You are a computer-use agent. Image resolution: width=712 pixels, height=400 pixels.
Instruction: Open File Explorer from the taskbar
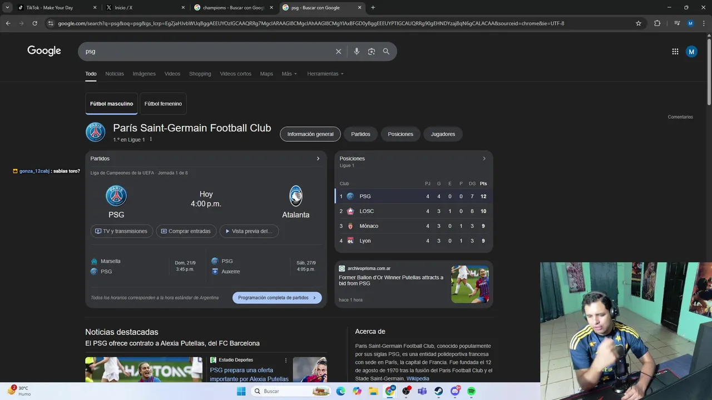(x=373, y=391)
